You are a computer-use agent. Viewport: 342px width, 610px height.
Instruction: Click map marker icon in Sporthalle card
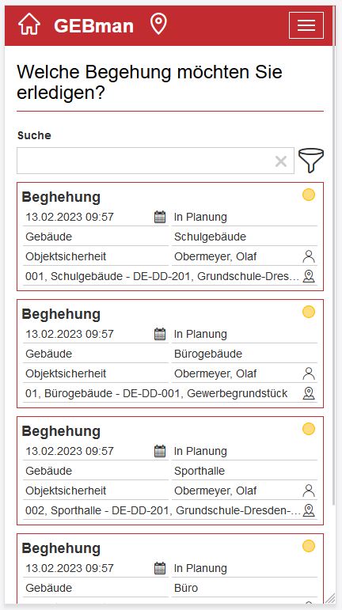[309, 511]
